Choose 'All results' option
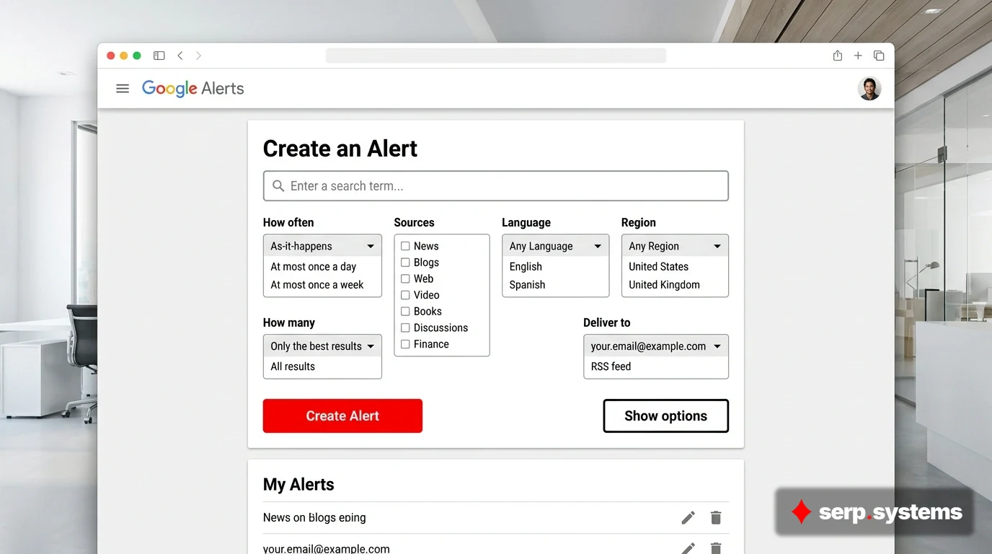The image size is (992, 554). click(293, 366)
